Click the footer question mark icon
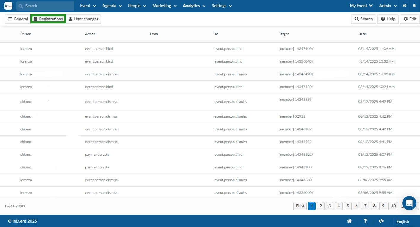Screen dimensions: 420x227 [x=365, y=221]
